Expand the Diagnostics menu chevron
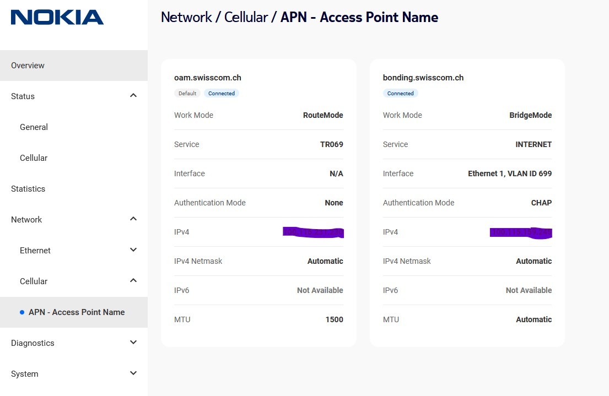 coord(133,343)
